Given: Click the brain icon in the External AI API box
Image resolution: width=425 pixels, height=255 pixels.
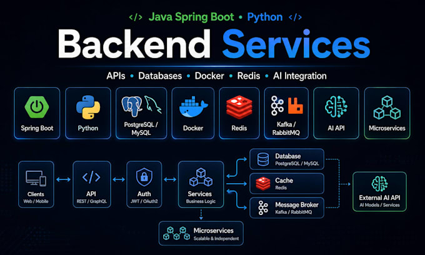Looking at the screenshot, I should tap(379, 184).
